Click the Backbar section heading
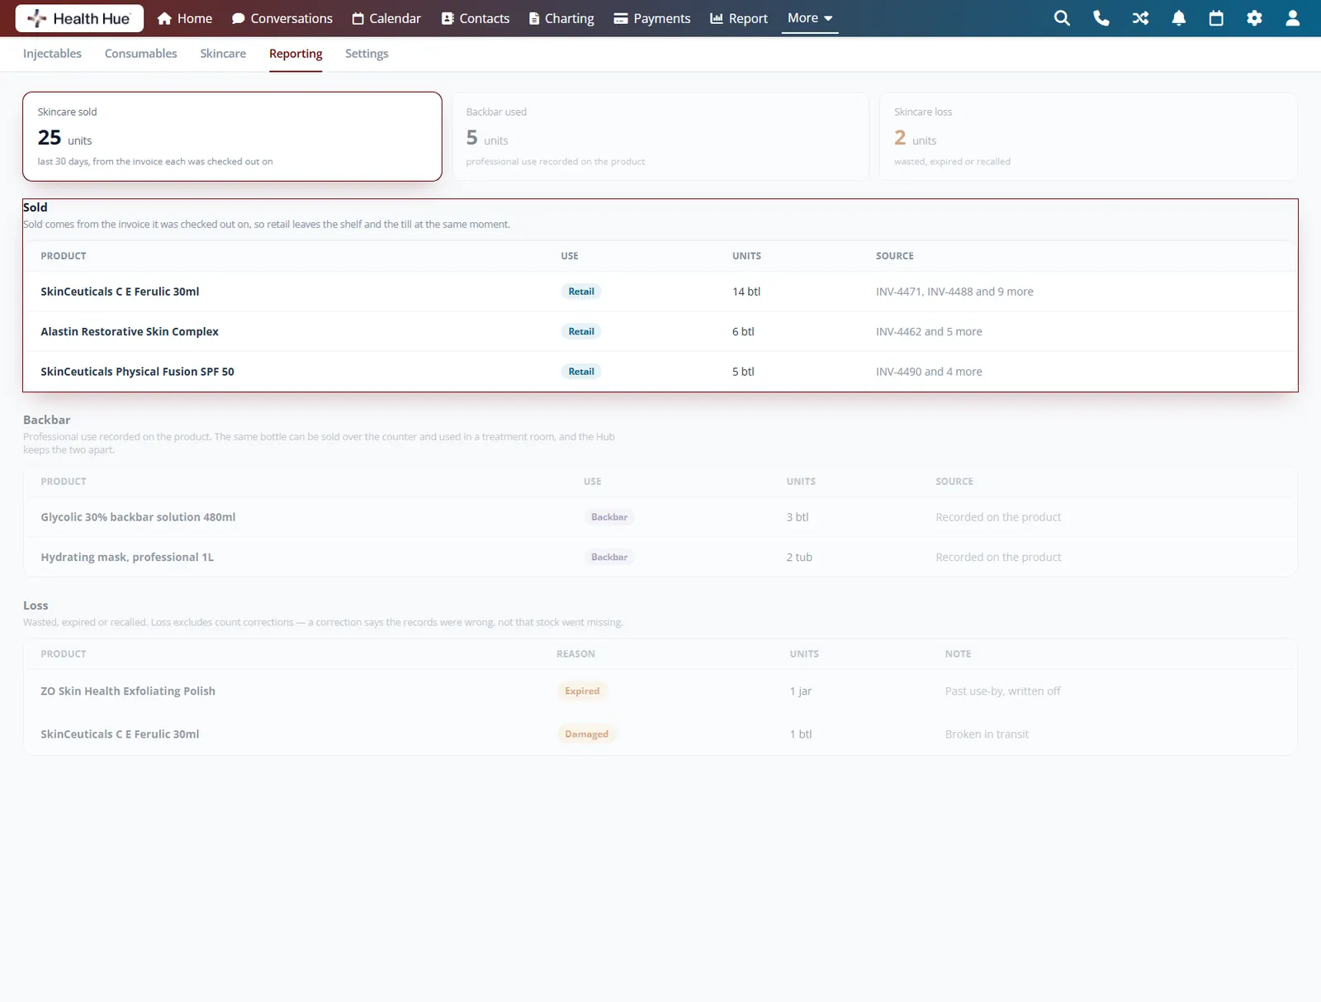The width and height of the screenshot is (1321, 1002). [x=47, y=420]
